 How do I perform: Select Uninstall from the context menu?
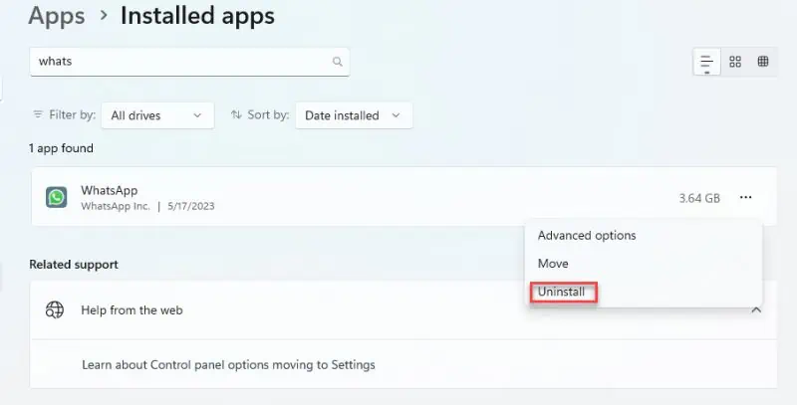561,292
